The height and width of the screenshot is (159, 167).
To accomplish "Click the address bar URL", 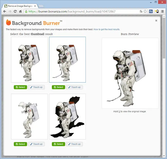I will pyautogui.click(x=72, y=11).
